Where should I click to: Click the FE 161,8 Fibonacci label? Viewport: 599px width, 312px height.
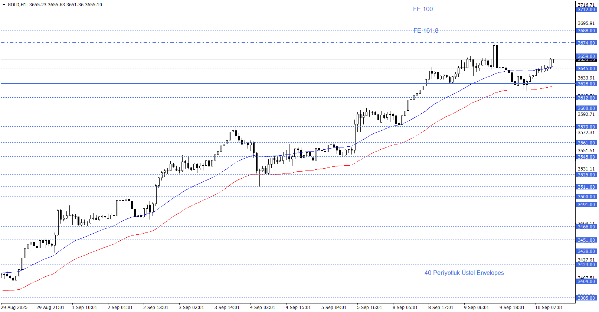click(x=426, y=30)
